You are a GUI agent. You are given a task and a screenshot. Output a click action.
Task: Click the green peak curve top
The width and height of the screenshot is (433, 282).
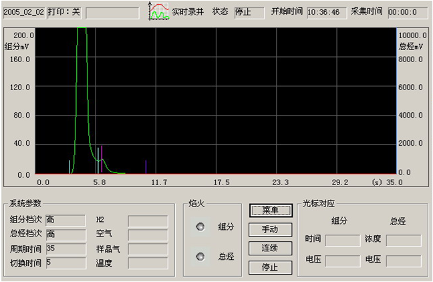tap(82, 28)
